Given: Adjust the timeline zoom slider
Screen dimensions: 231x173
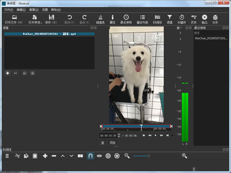Looking at the screenshot, I should click(x=149, y=156).
